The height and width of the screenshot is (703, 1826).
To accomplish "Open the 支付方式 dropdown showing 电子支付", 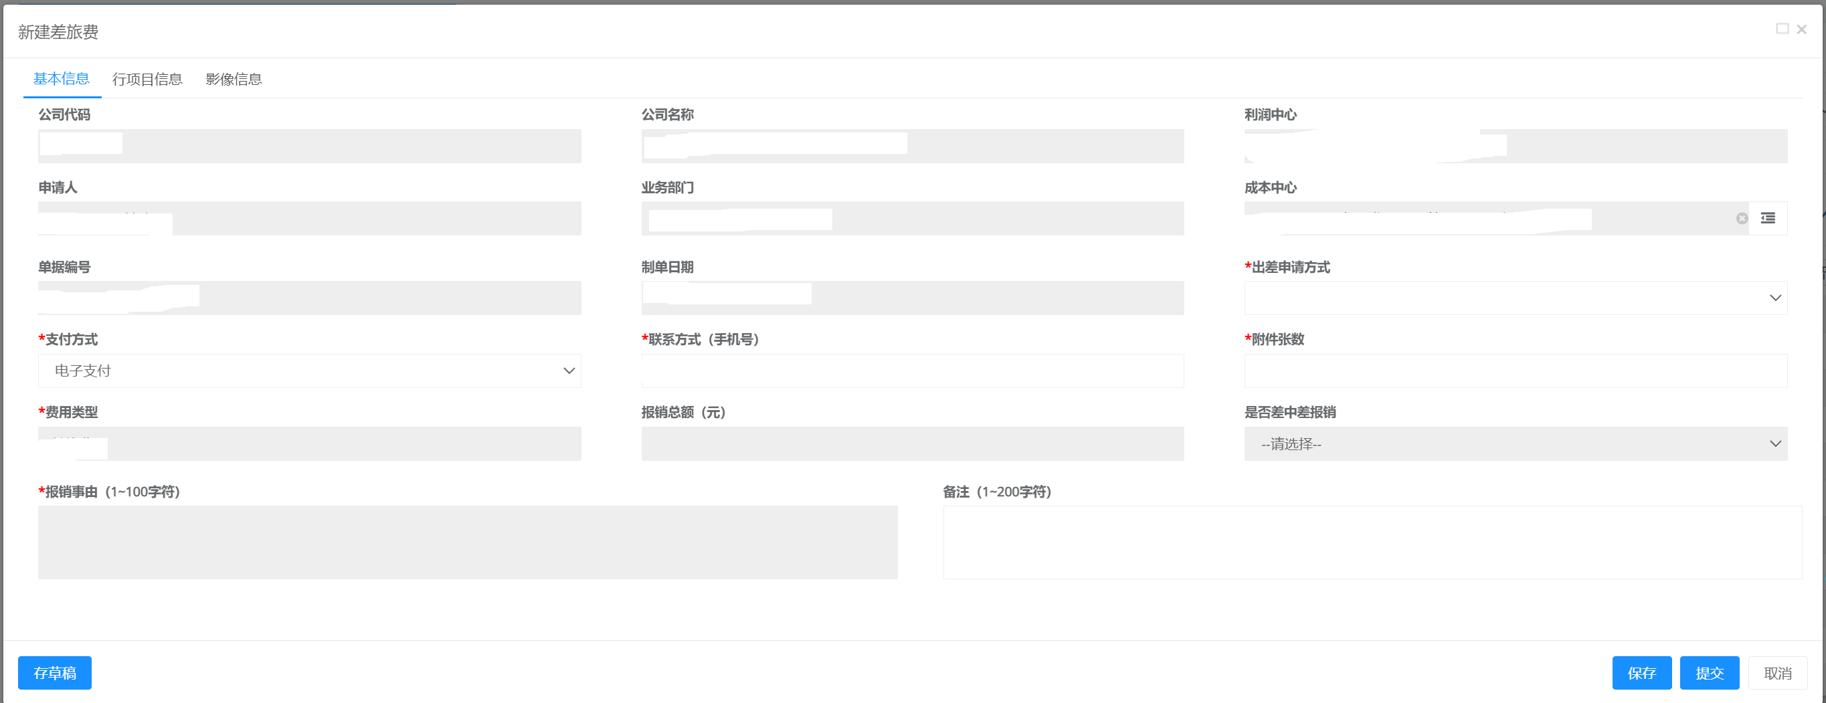I will click(x=309, y=371).
